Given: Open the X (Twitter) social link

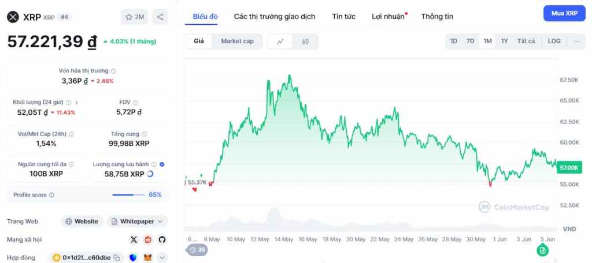Looking at the screenshot, I should click(x=134, y=239).
